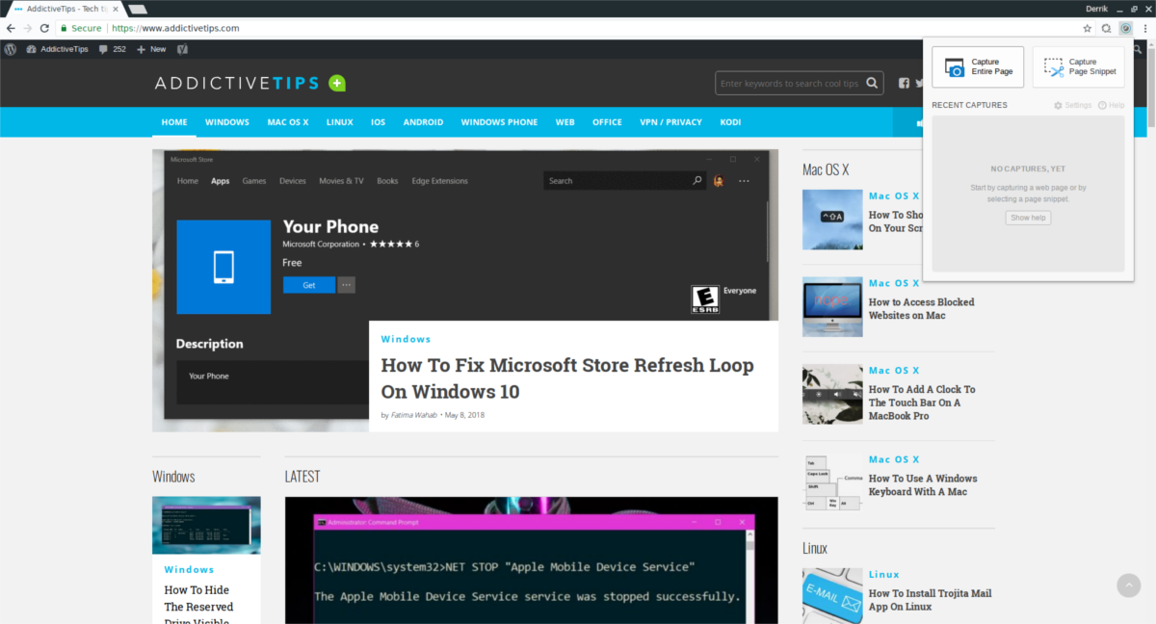Click the WordPress logo in admin bar
Viewport: 1156px width, 624px height.
pos(11,49)
